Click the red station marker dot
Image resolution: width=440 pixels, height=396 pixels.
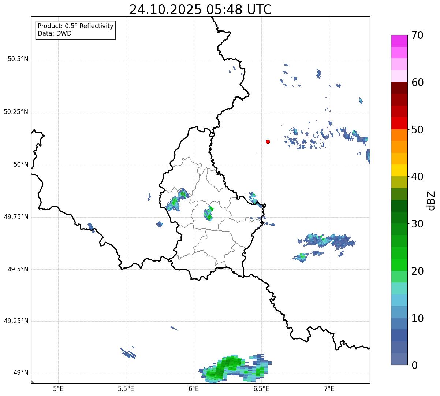[x=268, y=141]
